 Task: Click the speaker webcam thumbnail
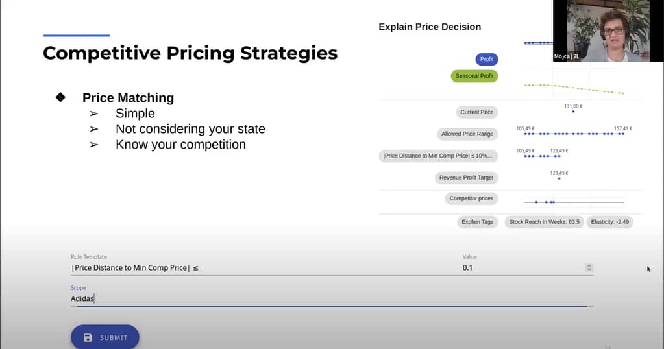coord(608,31)
